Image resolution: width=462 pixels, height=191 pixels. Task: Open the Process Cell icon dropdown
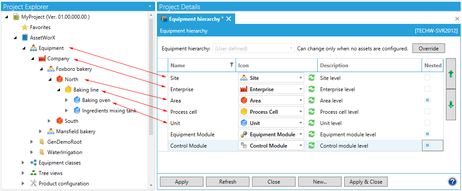click(300, 112)
